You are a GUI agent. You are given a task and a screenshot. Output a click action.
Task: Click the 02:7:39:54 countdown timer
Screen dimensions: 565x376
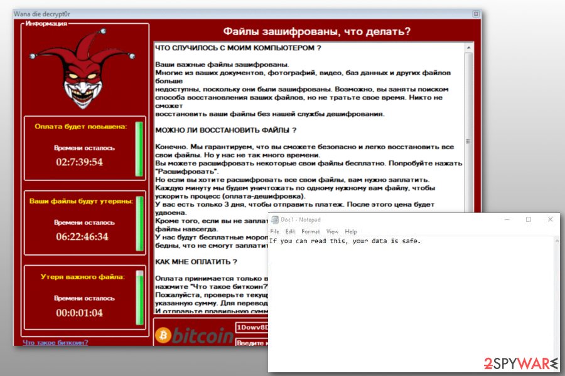click(x=79, y=162)
